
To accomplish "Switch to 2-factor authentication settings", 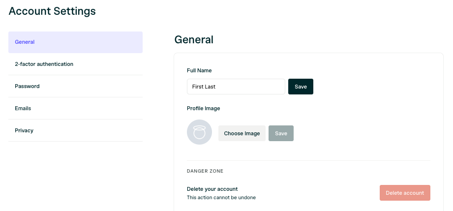I will pyautogui.click(x=75, y=64).
